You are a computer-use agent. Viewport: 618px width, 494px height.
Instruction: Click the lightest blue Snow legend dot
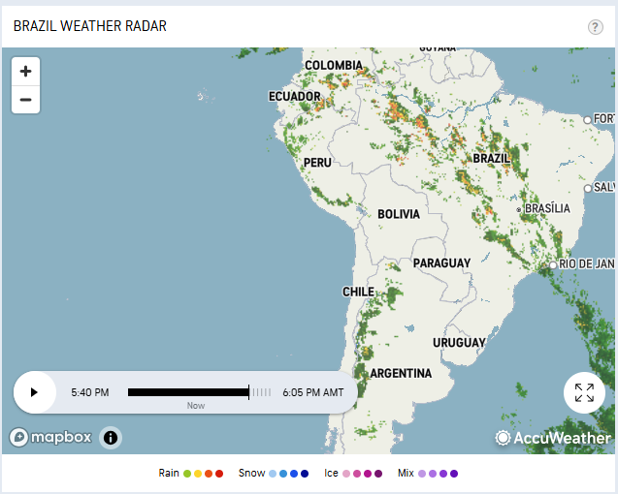[x=273, y=474]
